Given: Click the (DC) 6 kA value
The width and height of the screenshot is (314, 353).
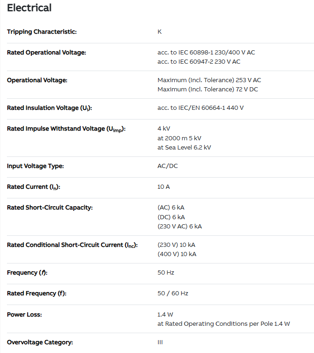Looking at the screenshot, I should pyautogui.click(x=171, y=217).
